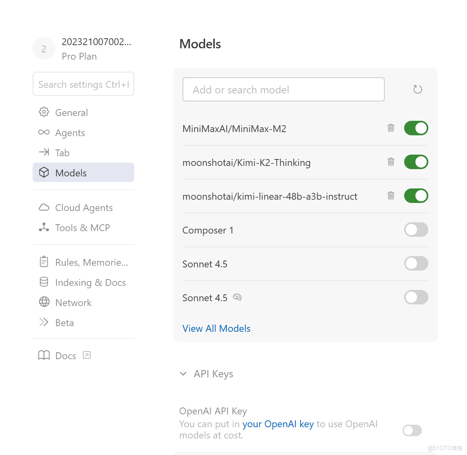
Task: Toggle off the moonshotai/Kimi-K2-Thinking model
Action: pos(416,162)
